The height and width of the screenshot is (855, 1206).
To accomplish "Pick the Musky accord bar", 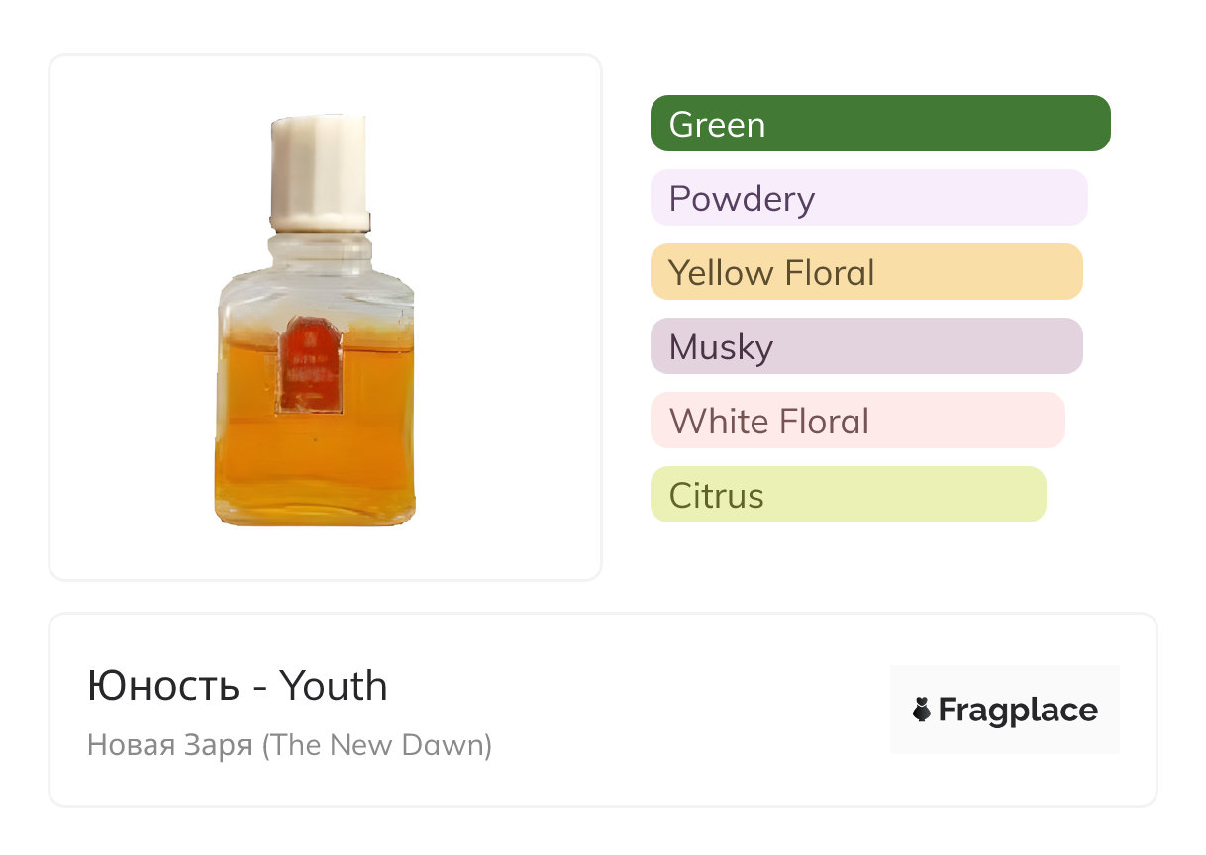I will (865, 346).
